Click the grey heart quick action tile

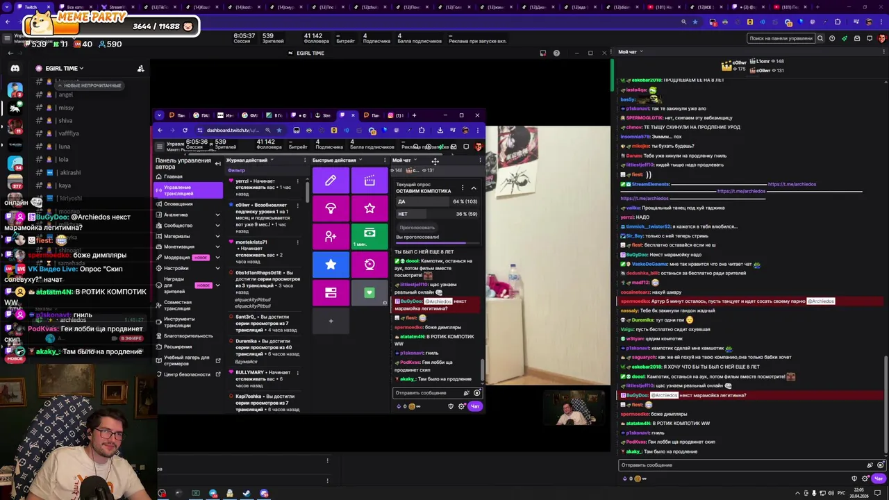[x=369, y=292]
